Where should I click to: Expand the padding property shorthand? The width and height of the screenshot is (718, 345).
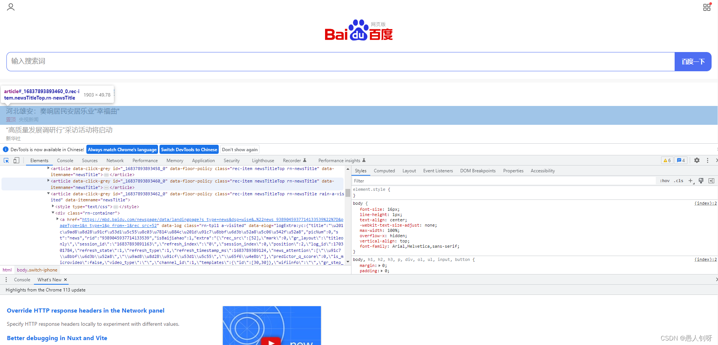point(382,271)
